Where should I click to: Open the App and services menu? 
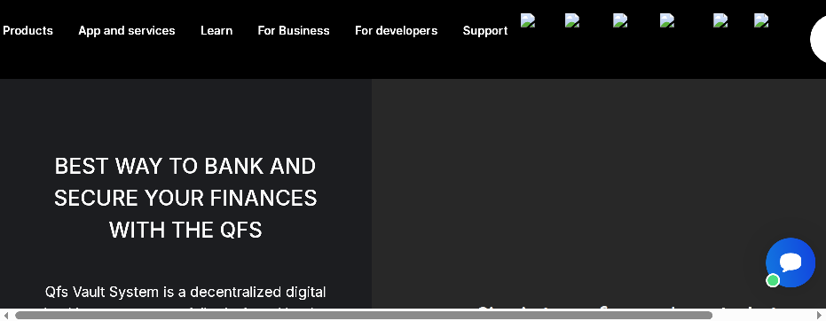126,30
